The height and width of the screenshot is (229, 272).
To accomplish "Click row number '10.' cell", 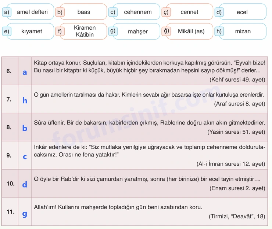I will coord(10,183).
